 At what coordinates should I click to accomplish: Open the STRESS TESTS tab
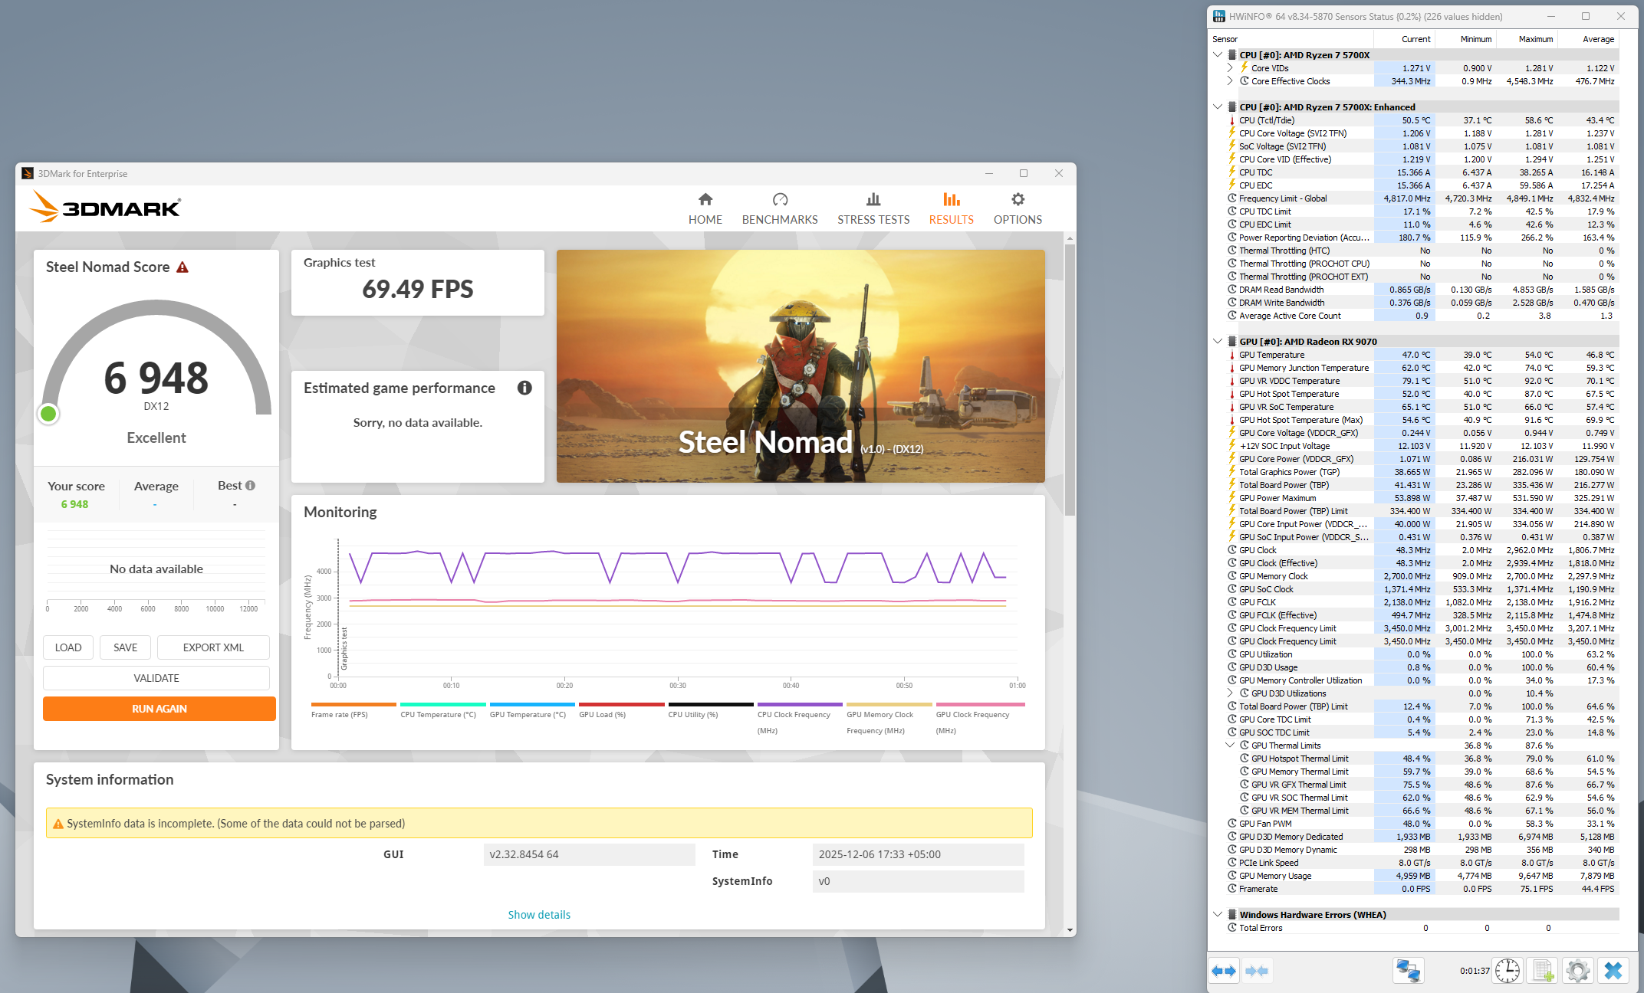point(873,208)
